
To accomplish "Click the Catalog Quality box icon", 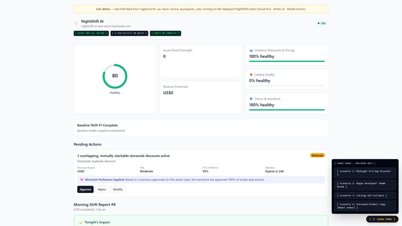I will point(251,75).
